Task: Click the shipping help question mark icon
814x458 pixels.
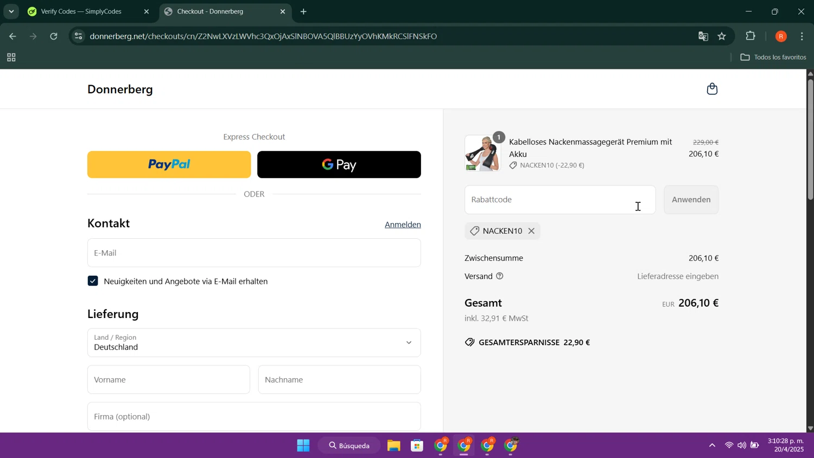Action: tap(500, 276)
